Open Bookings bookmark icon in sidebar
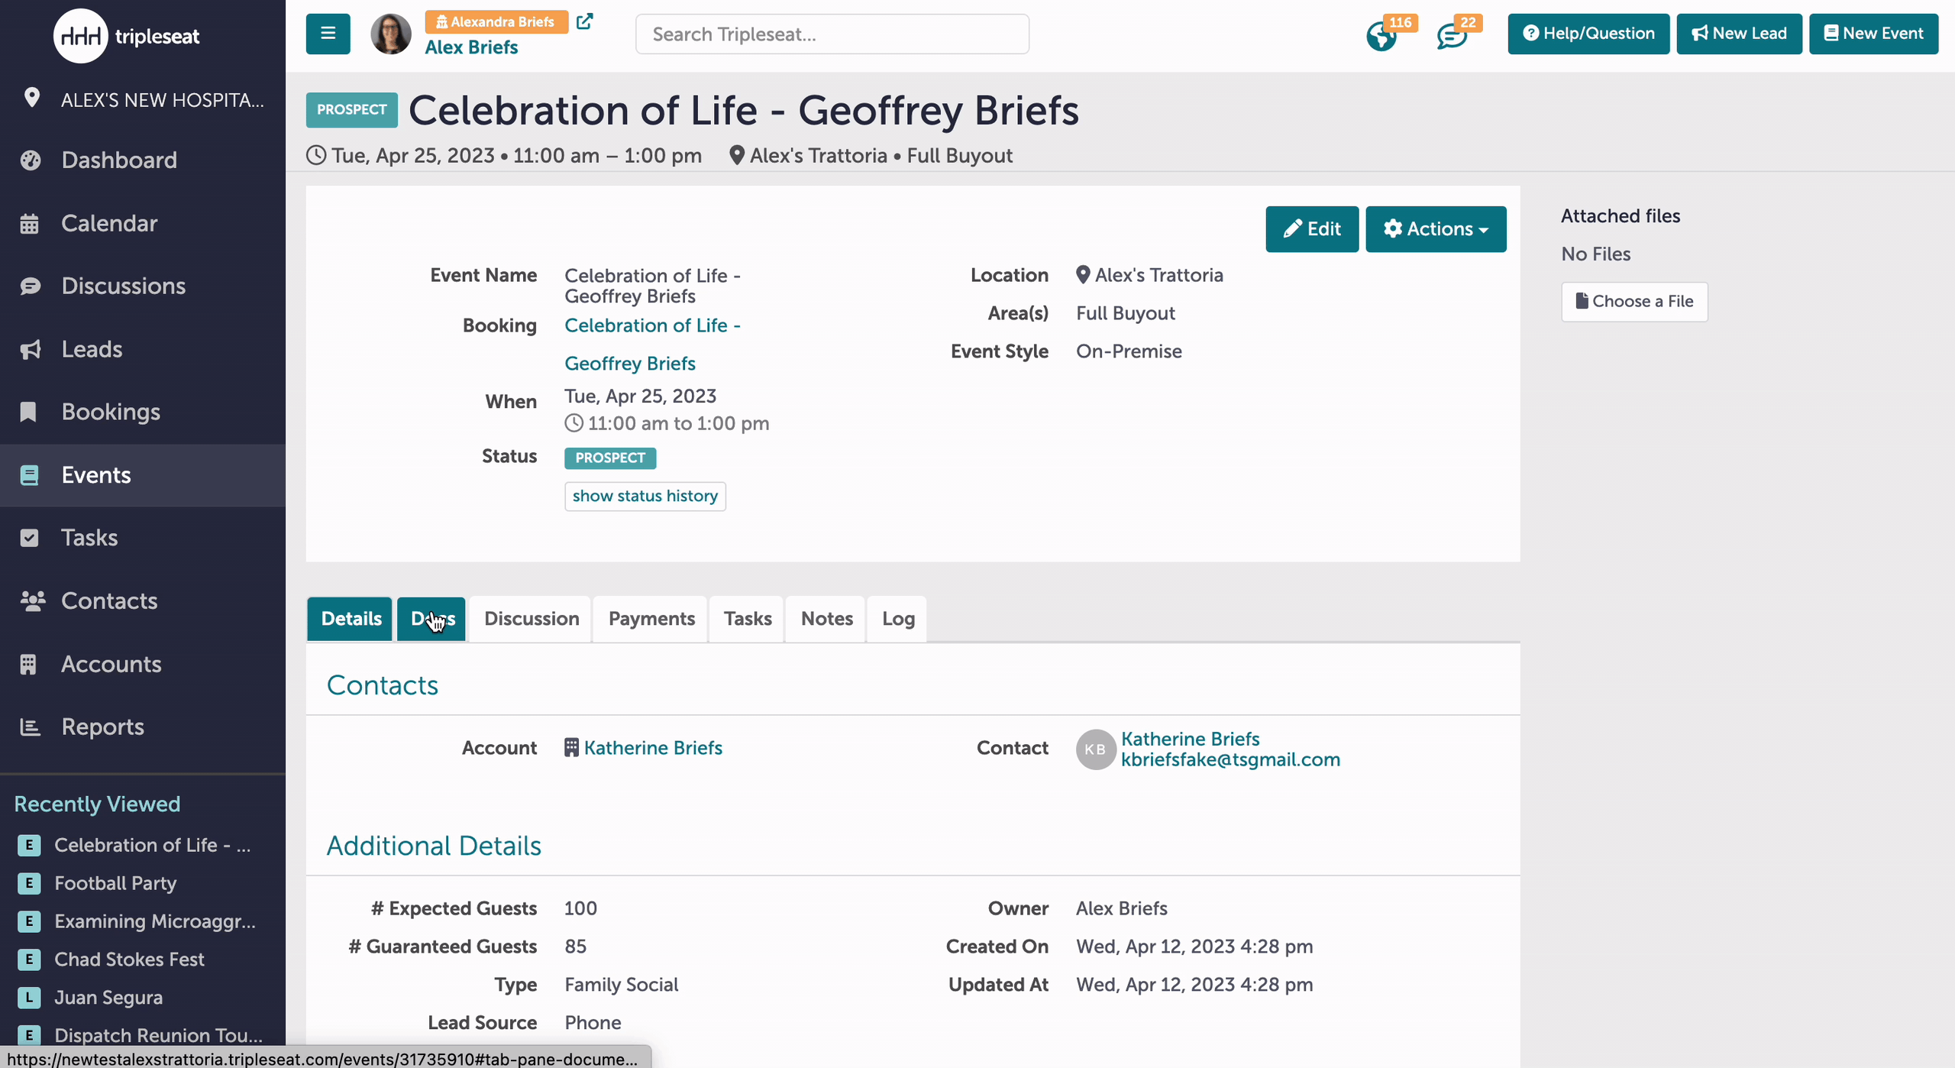The height and width of the screenshot is (1068, 1955). point(28,412)
